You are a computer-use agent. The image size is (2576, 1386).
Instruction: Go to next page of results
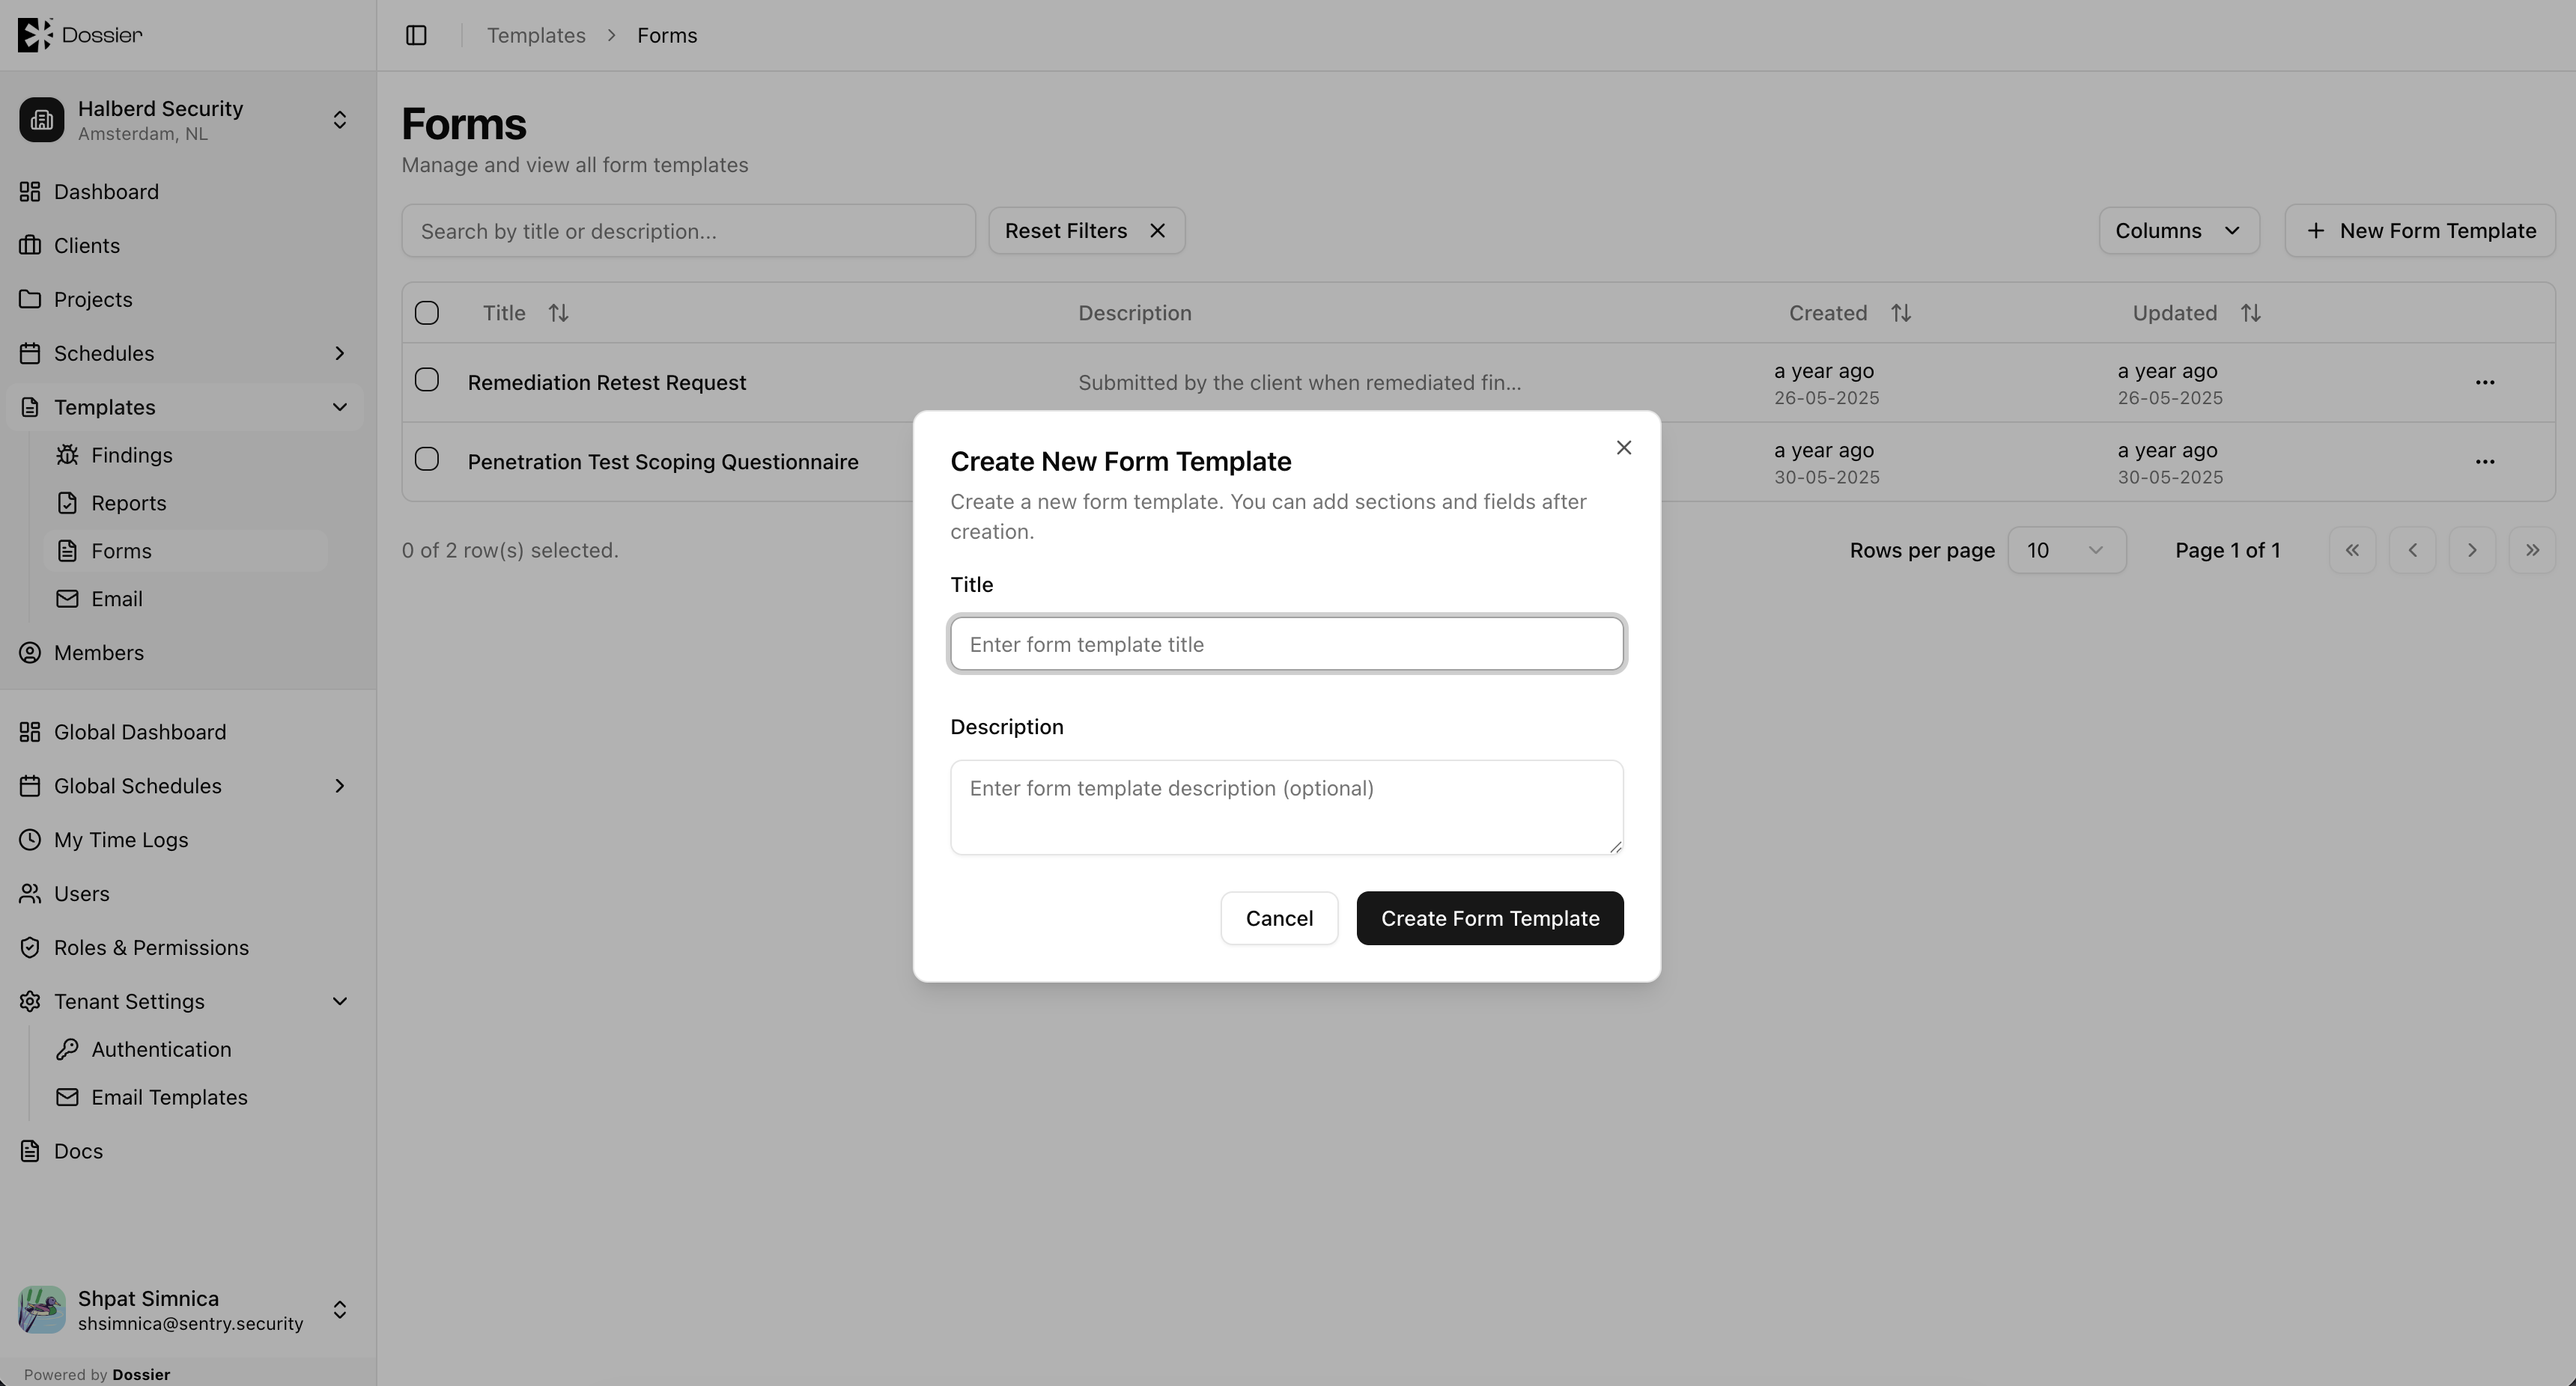(2472, 551)
